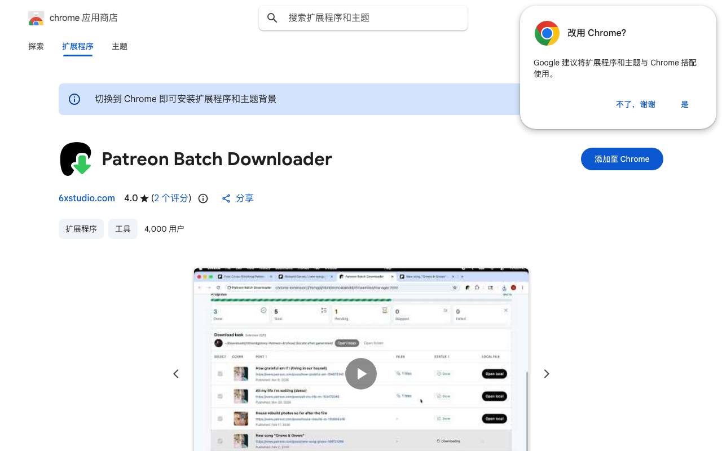
Task: Go to the next screenshot
Action: (546, 374)
